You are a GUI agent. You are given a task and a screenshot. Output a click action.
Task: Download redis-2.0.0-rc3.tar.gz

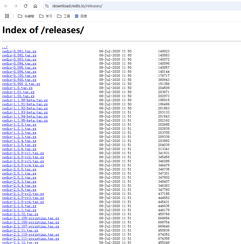(23, 161)
